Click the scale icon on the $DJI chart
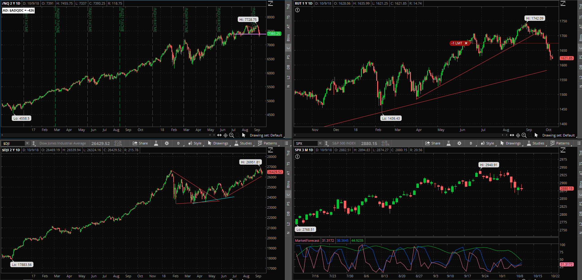This screenshot has width=582, height=280. pos(270,150)
